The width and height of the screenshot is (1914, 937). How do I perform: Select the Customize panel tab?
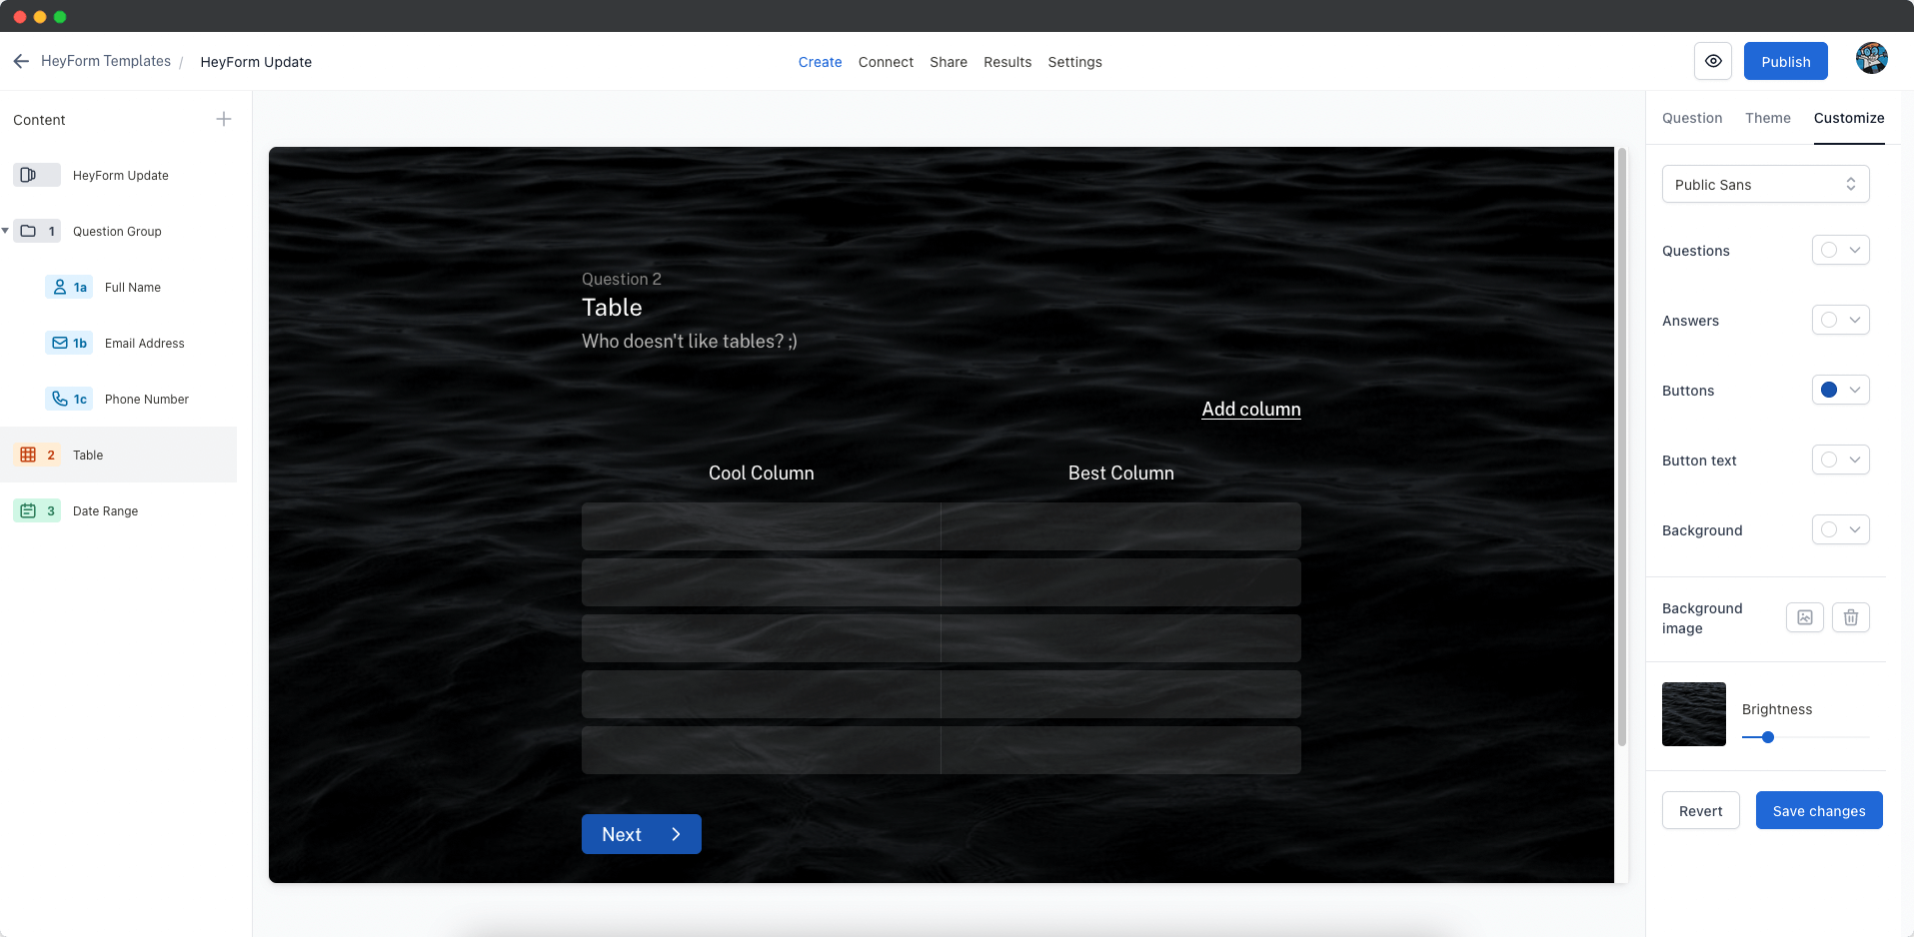1849,118
